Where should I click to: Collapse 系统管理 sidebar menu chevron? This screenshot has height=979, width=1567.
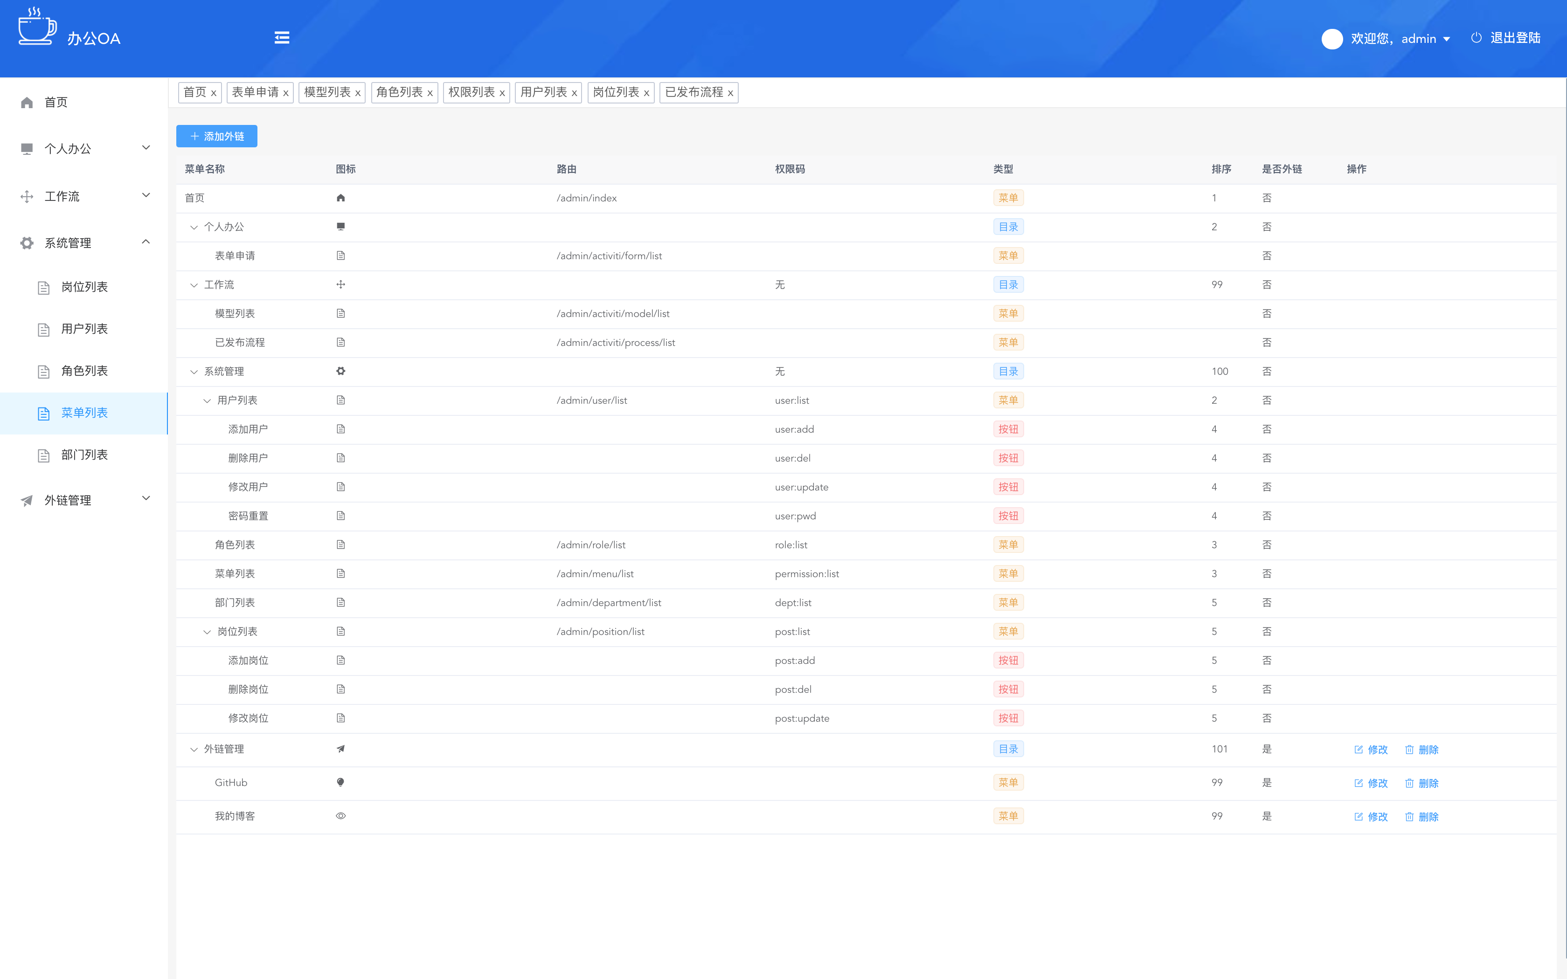[146, 241]
